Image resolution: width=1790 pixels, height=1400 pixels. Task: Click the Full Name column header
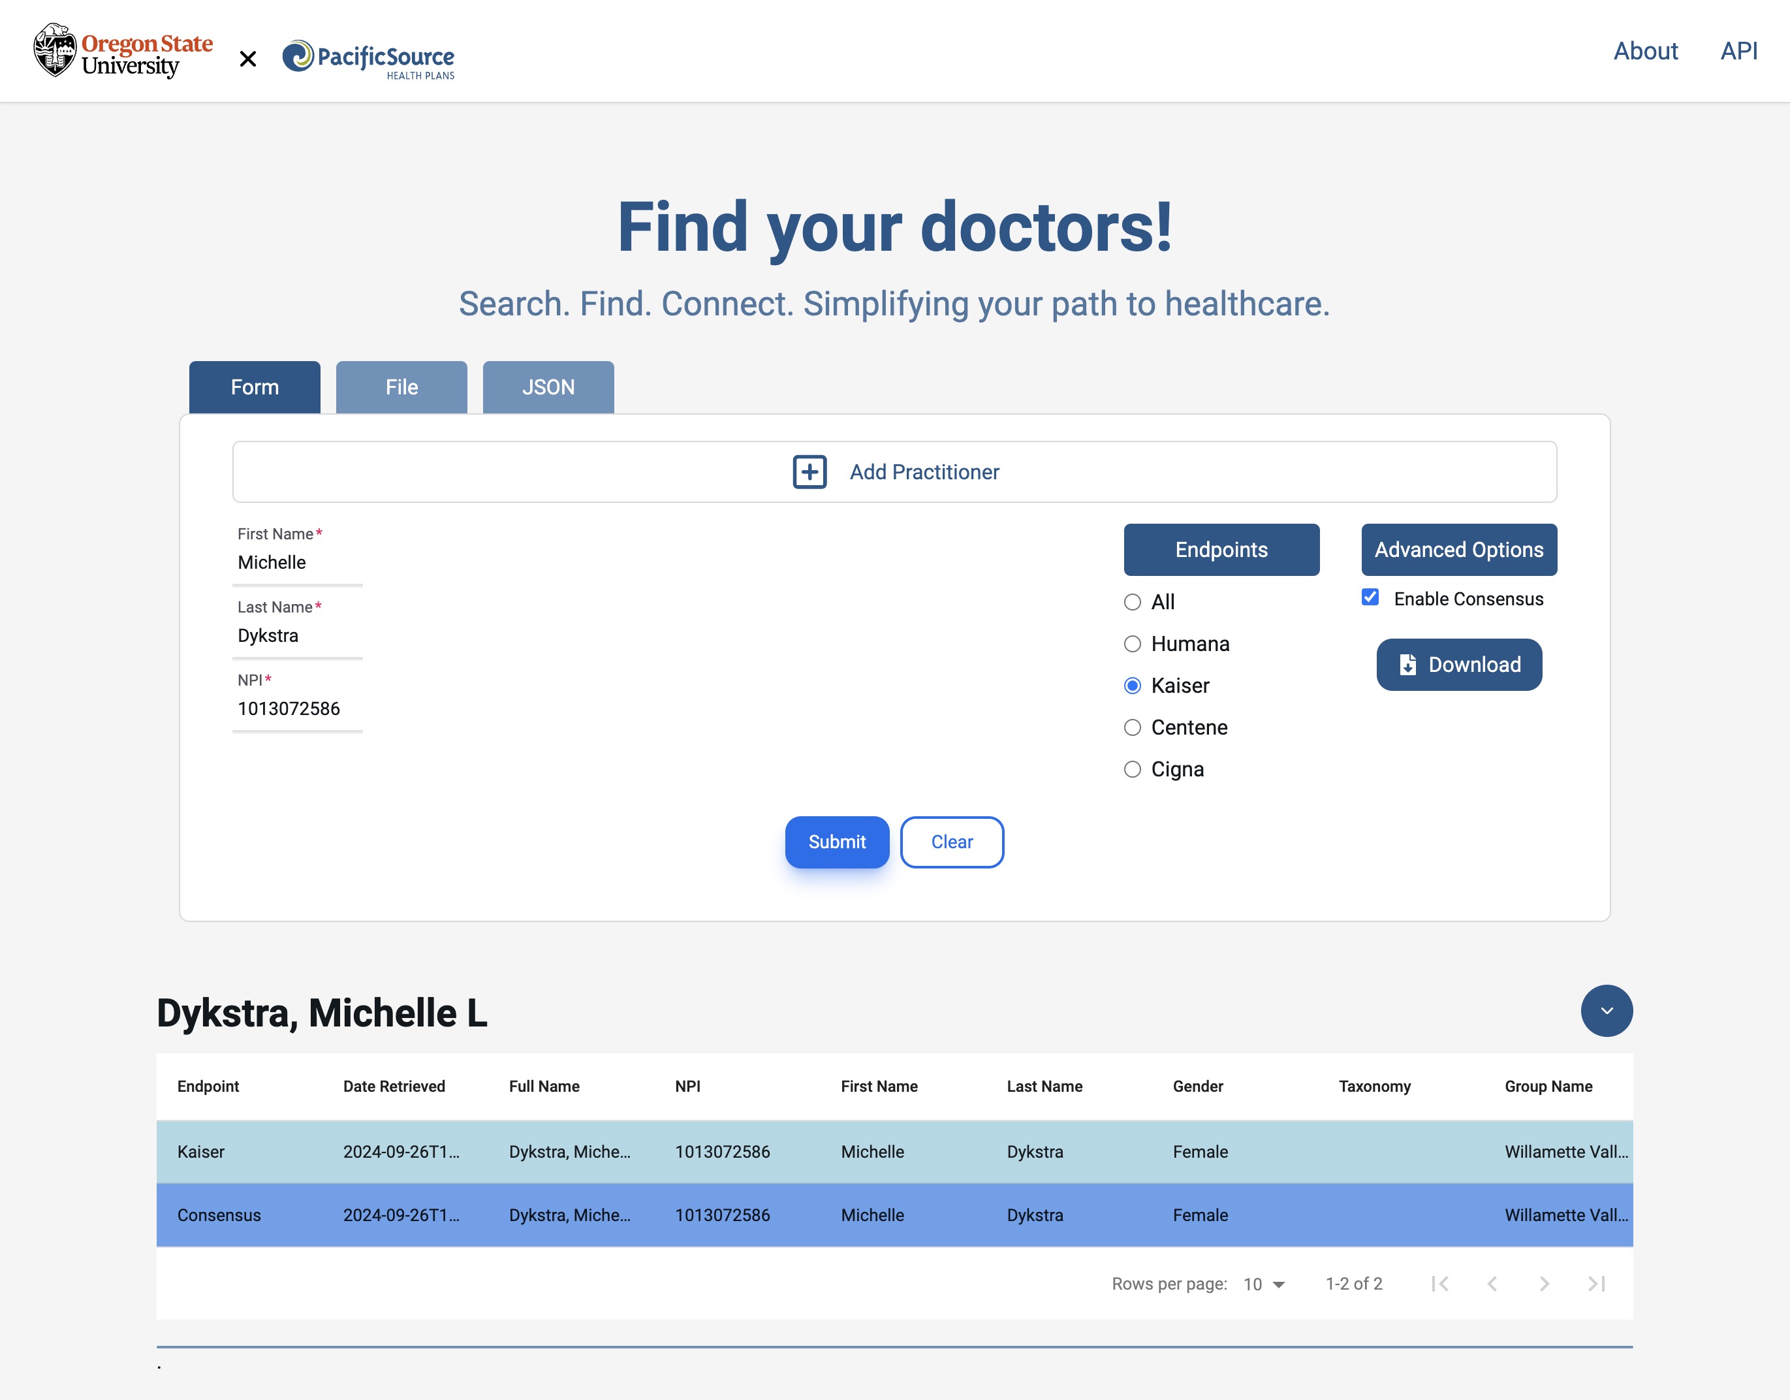pos(544,1086)
